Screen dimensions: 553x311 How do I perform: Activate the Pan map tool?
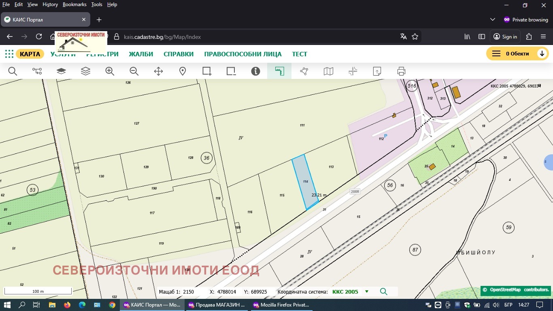tap(158, 71)
